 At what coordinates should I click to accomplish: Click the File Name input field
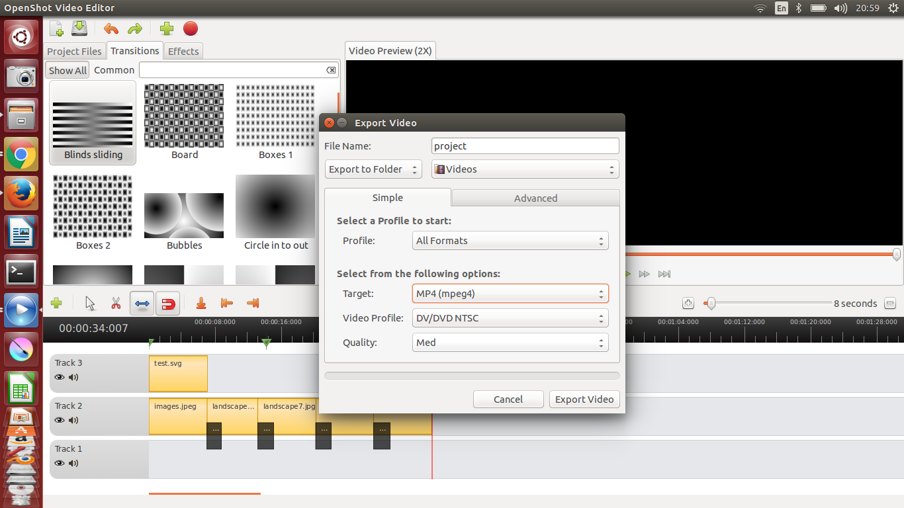(x=525, y=146)
